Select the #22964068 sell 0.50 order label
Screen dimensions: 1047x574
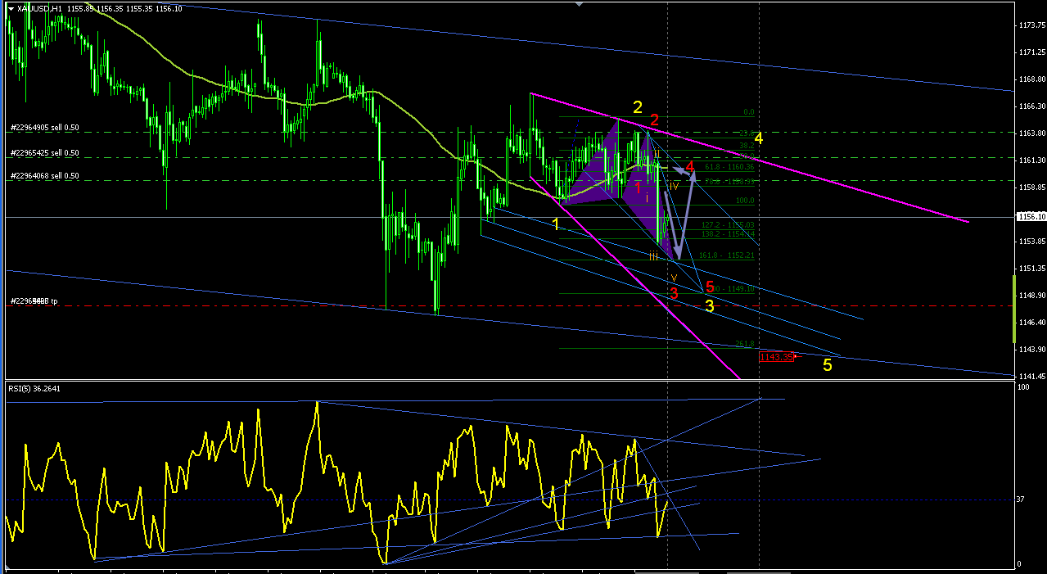coord(45,176)
